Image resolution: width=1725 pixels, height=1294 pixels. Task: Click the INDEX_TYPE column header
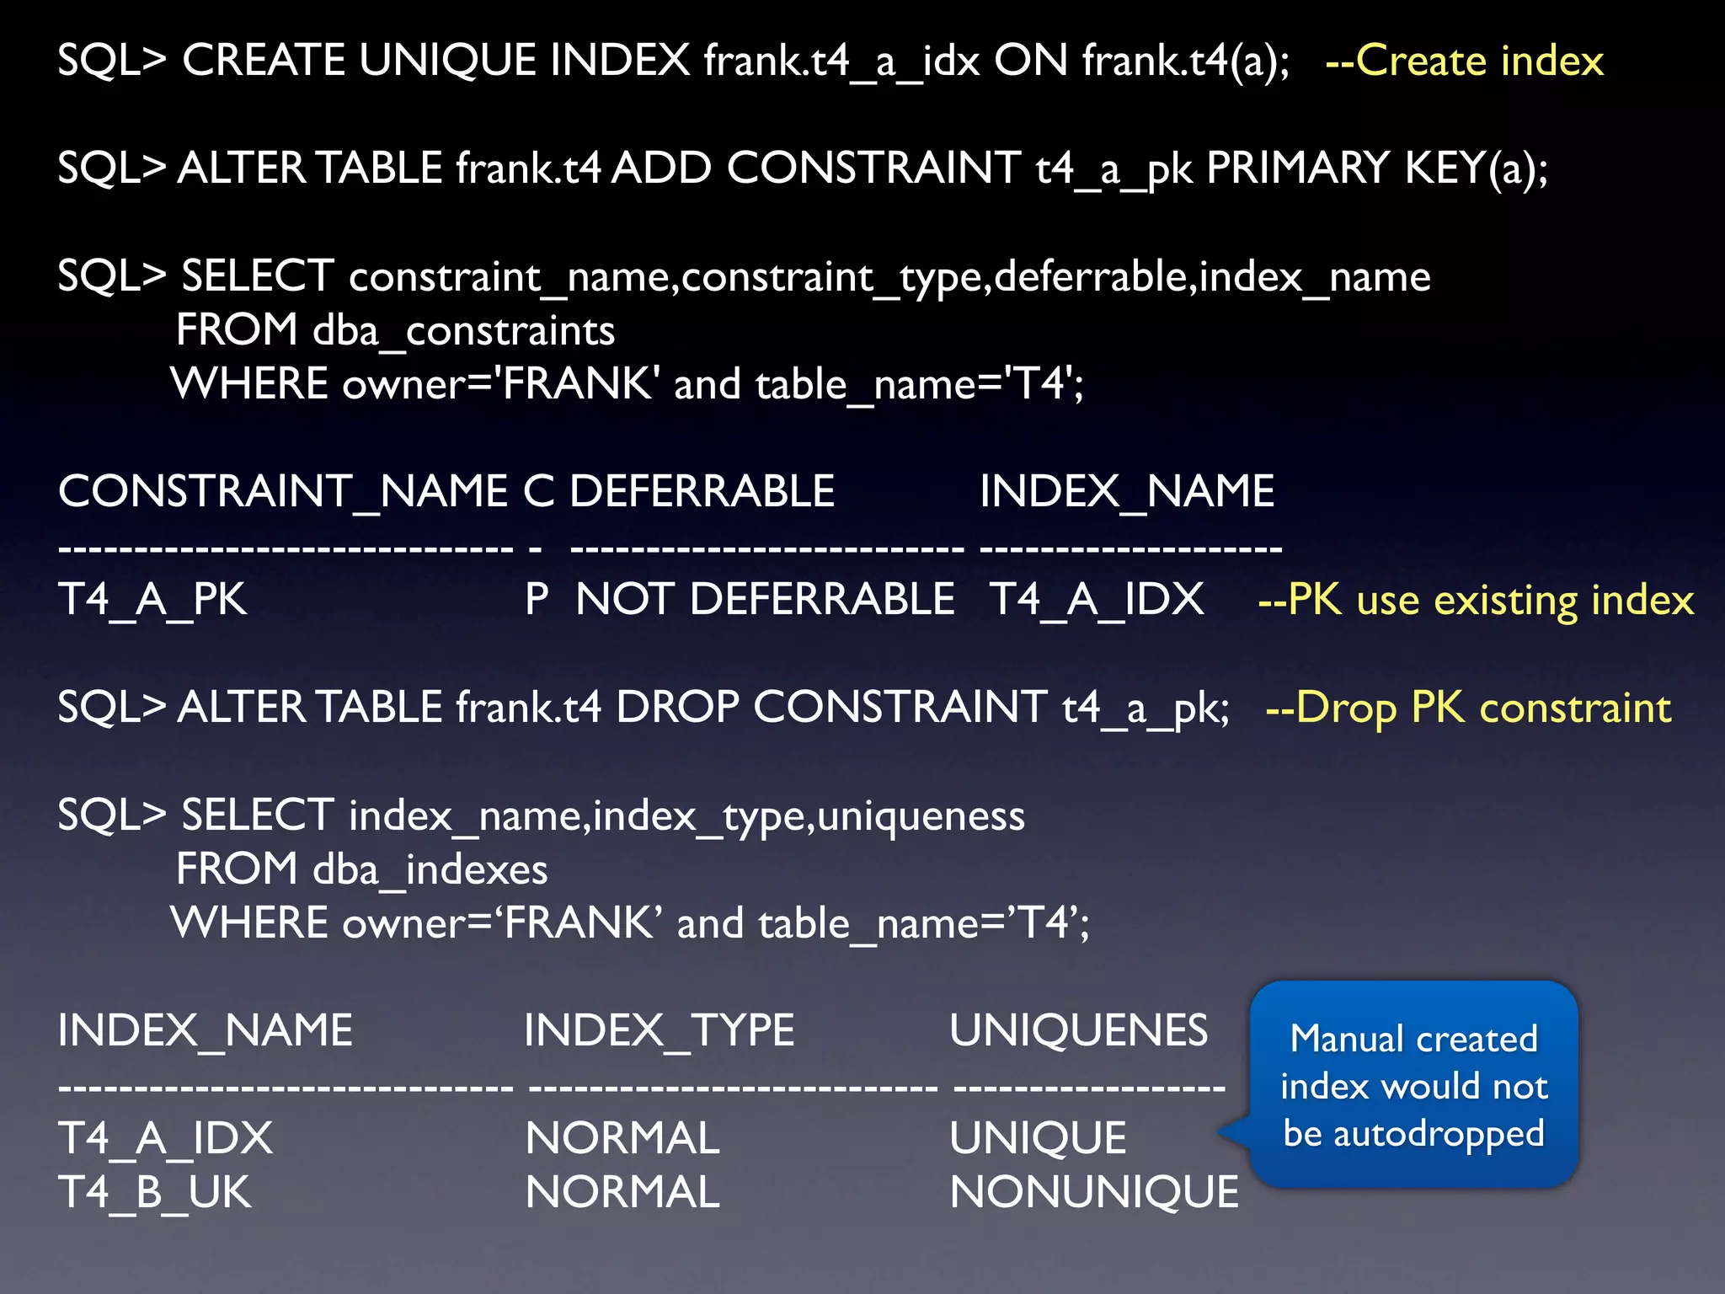click(x=660, y=1031)
